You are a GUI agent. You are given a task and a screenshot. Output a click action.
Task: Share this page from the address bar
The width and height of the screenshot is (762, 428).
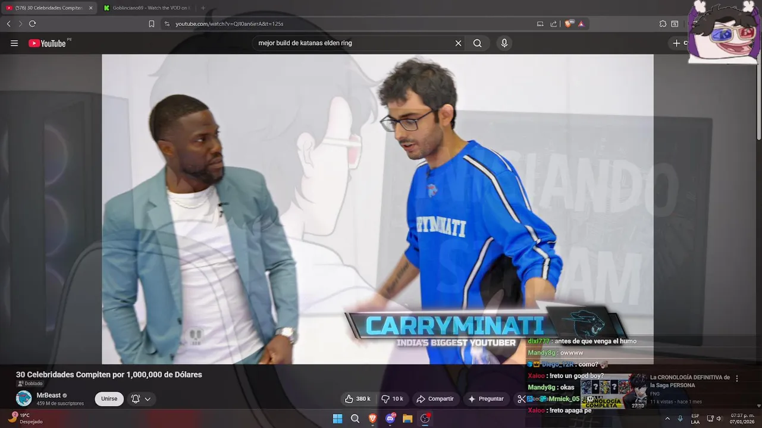coord(554,24)
